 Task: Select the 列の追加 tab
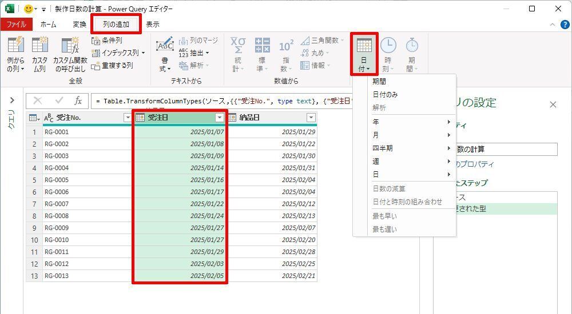[116, 25]
